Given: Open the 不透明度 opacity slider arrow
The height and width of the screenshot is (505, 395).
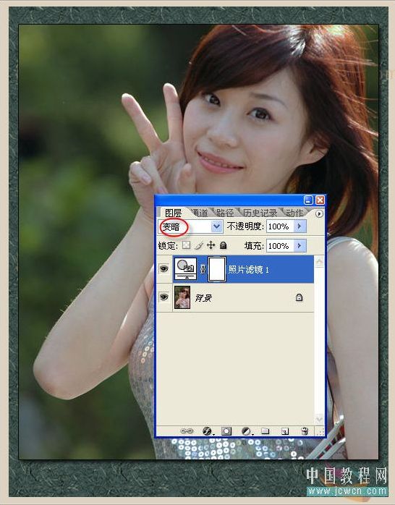Looking at the screenshot, I should (300, 226).
